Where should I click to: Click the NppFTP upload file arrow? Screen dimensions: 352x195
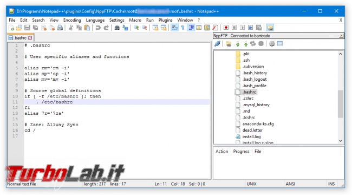coord(246,44)
